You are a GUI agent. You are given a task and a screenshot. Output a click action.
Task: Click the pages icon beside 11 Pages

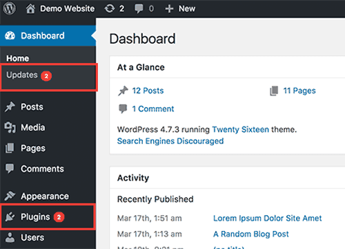pos(274,91)
